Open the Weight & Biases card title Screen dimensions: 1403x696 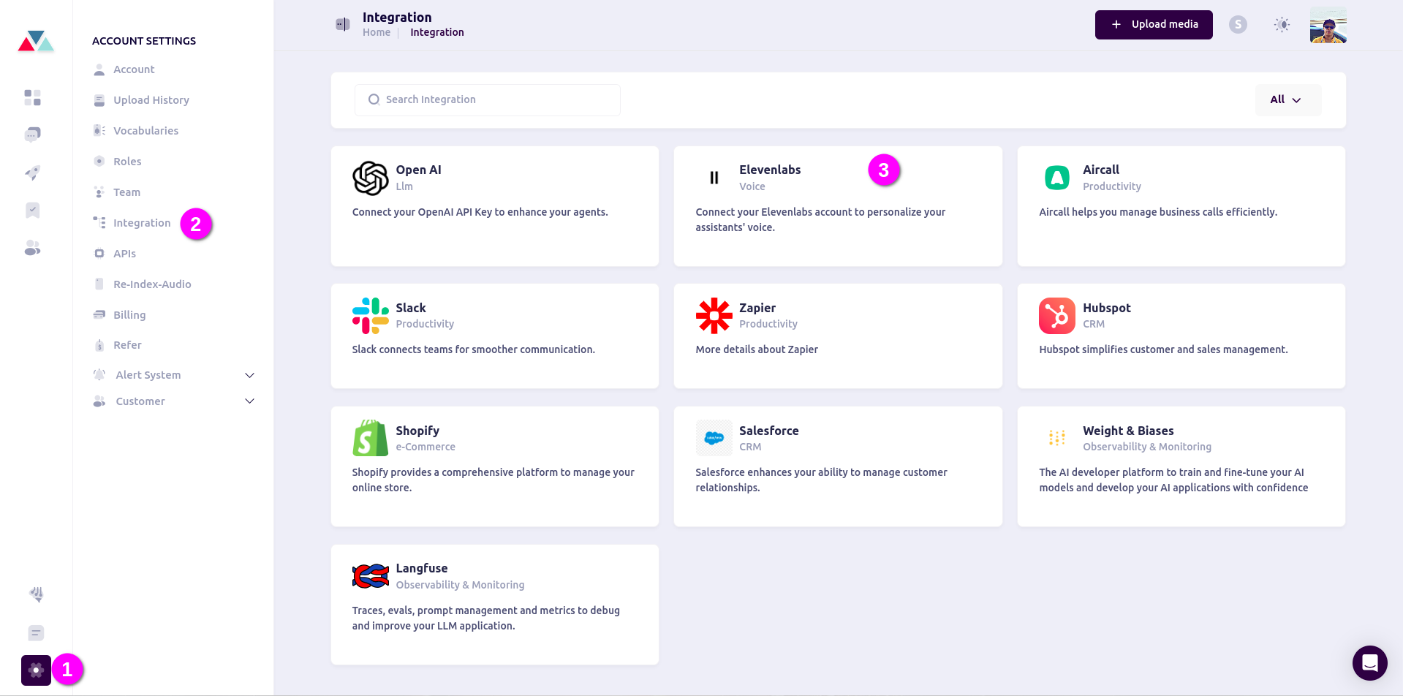tap(1128, 431)
